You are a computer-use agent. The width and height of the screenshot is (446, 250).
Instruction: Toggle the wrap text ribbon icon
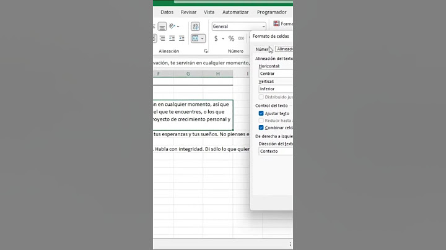[x=195, y=27]
